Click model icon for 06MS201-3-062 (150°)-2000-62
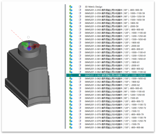156x134 pixels. pyautogui.click(x=71, y=85)
